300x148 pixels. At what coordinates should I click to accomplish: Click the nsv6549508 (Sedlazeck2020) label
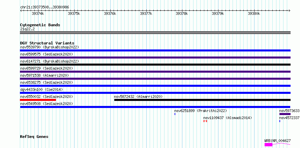(x=47, y=104)
